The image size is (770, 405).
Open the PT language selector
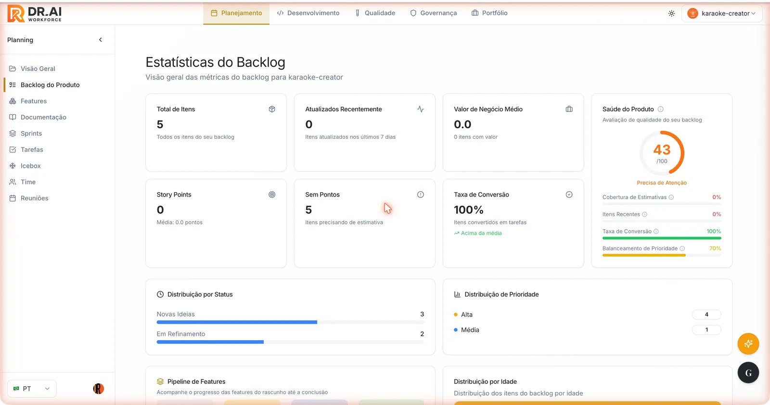[32, 389]
